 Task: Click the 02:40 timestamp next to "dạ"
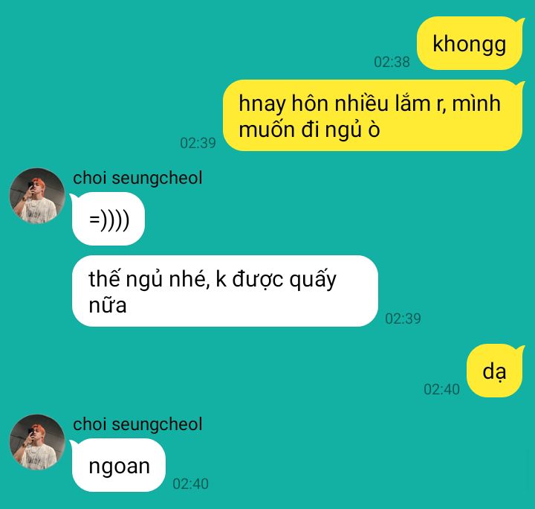tap(441, 389)
